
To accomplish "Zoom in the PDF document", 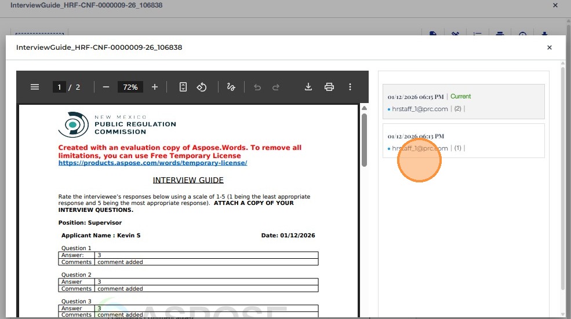I will [155, 87].
